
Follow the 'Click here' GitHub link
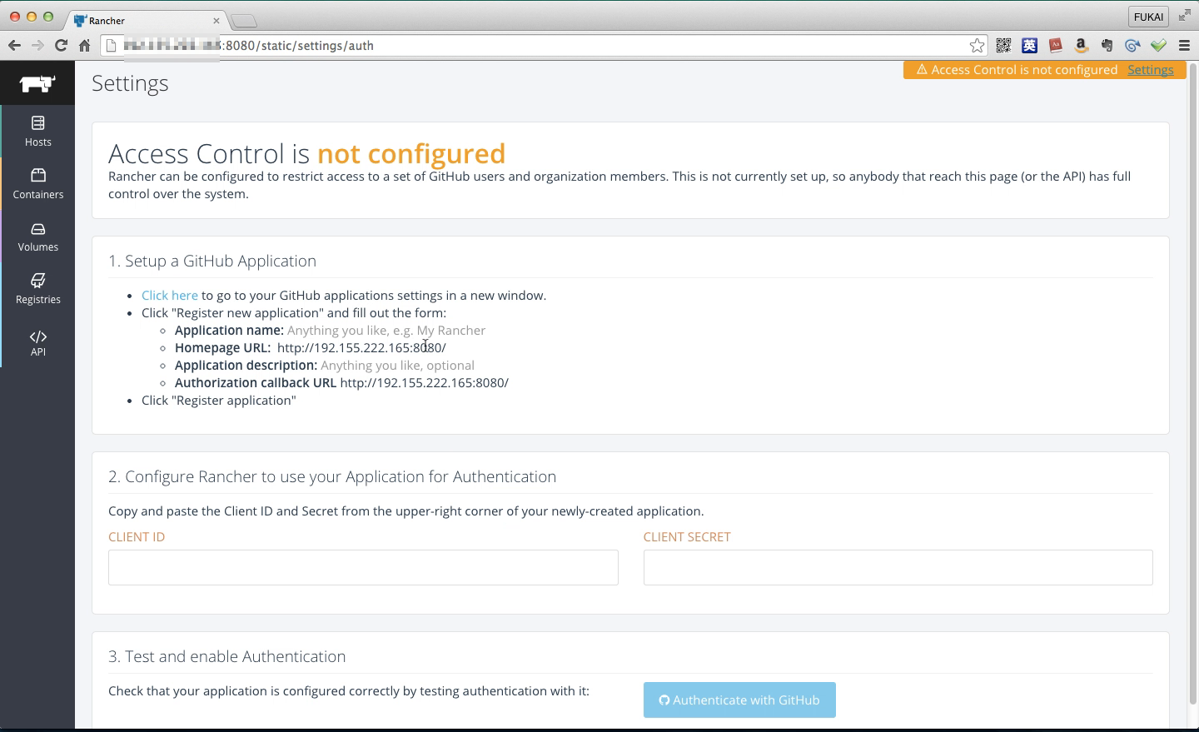pyautogui.click(x=170, y=296)
